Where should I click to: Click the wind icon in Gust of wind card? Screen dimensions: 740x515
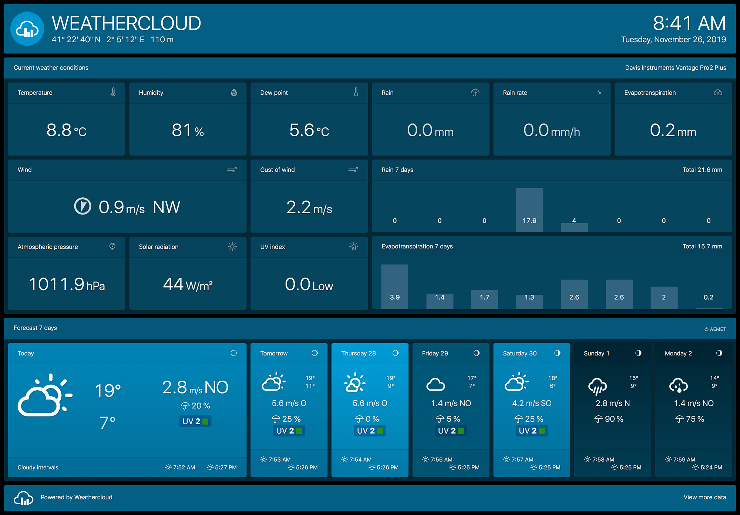coord(353,170)
